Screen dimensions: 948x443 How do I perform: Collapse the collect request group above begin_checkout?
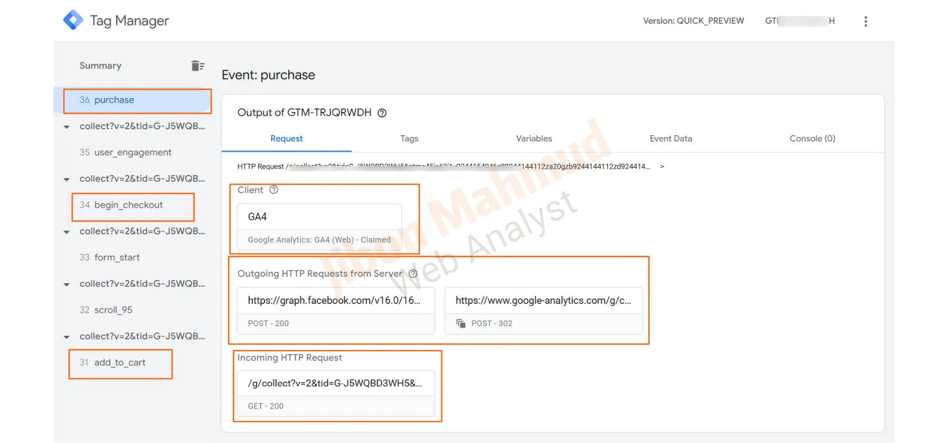click(x=67, y=179)
